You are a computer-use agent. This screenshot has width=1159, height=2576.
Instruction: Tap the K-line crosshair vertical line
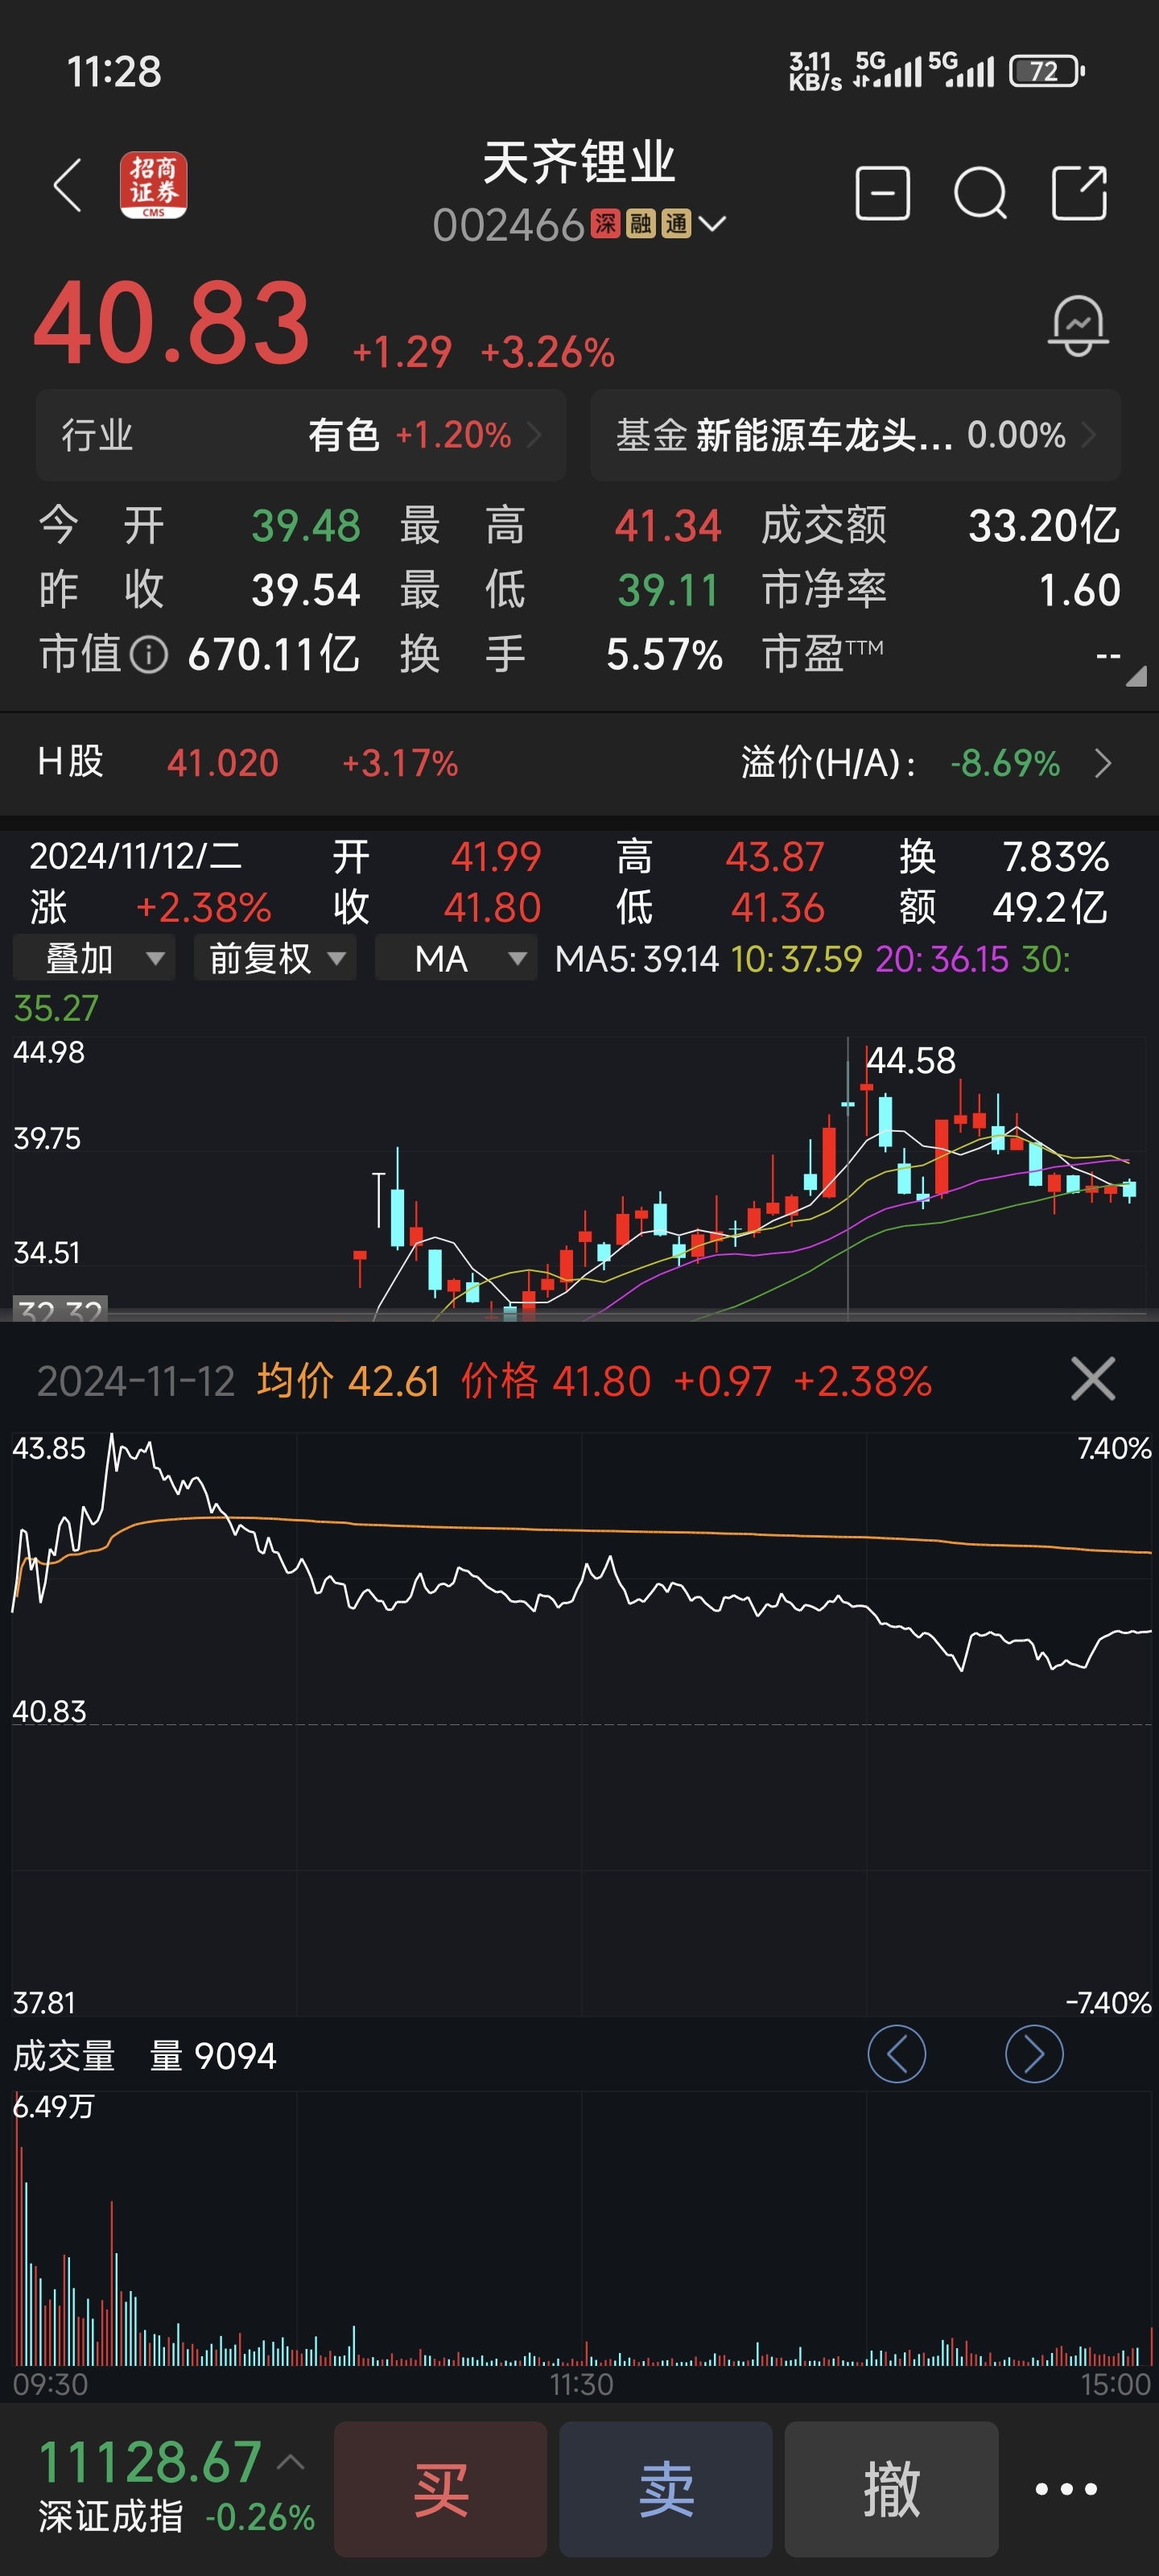(848, 1178)
